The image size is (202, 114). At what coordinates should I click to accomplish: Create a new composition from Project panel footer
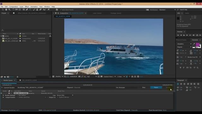click(x=8, y=77)
